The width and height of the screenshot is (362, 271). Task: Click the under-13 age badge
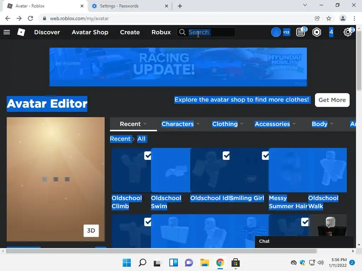click(286, 32)
